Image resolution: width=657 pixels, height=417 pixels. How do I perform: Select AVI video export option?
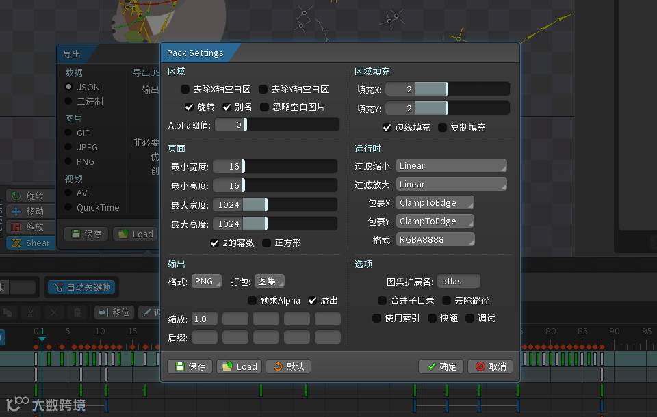click(68, 193)
